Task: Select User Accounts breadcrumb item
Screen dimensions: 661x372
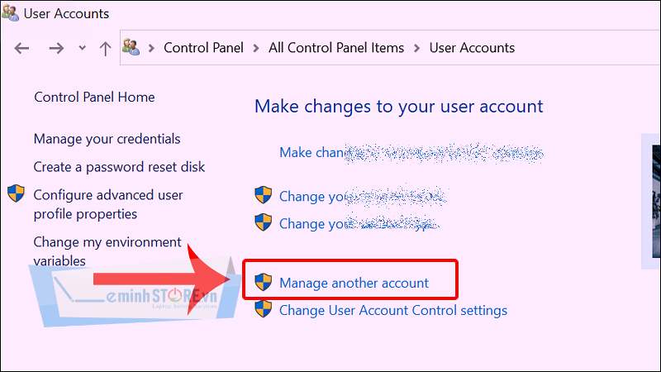Action: [472, 48]
